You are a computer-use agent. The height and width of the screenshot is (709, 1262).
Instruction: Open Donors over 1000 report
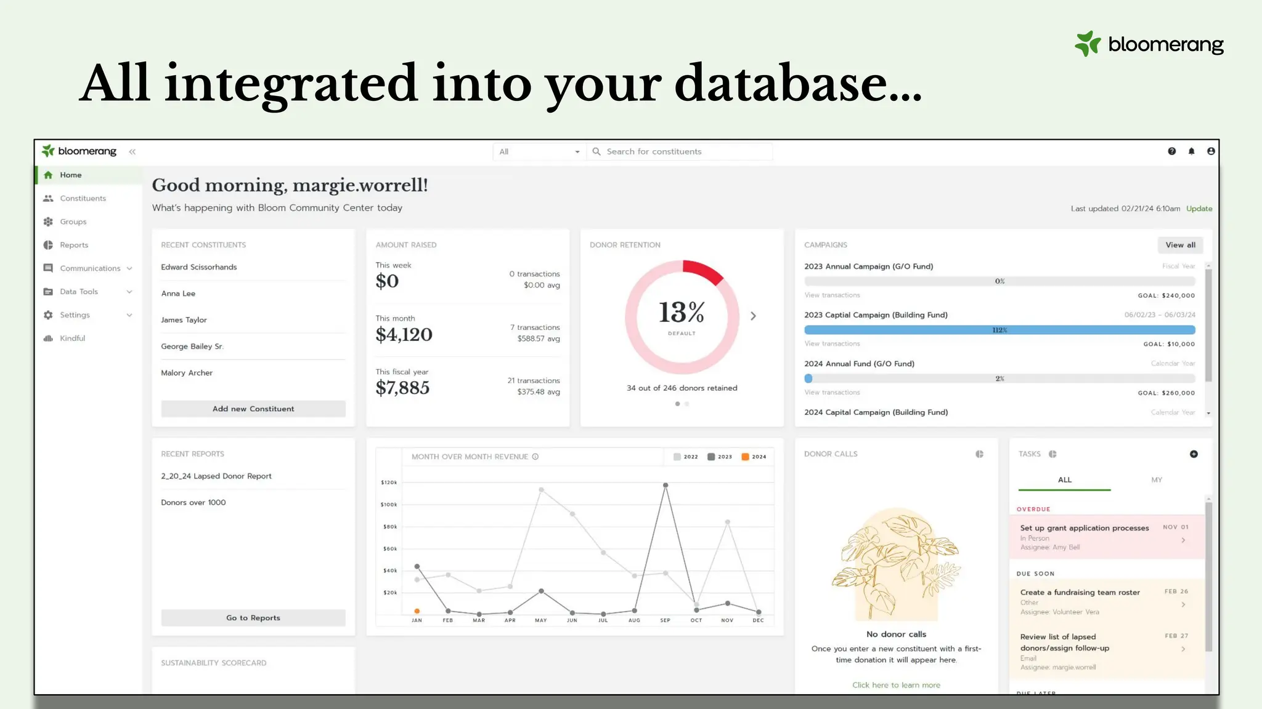[193, 503]
